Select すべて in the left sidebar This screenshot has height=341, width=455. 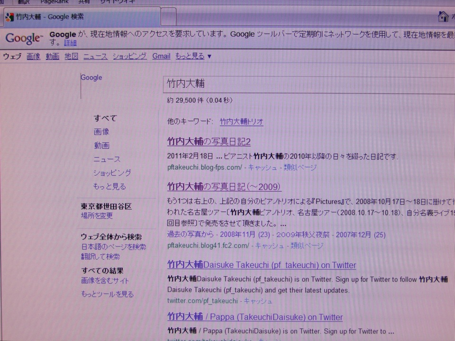point(105,118)
